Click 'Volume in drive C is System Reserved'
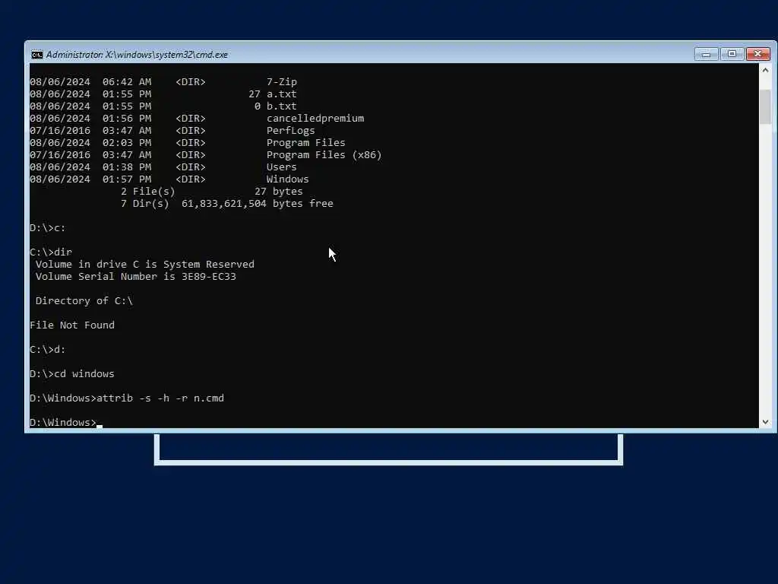Image resolution: width=778 pixels, height=584 pixels. [x=144, y=264]
